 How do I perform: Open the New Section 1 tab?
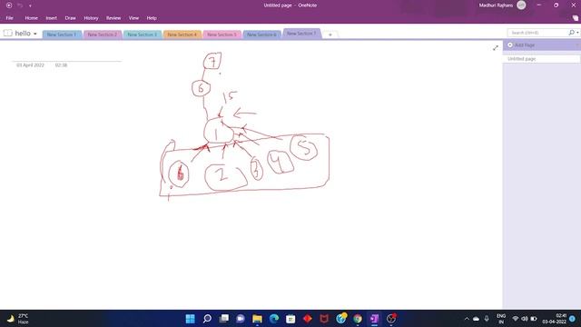pos(62,35)
